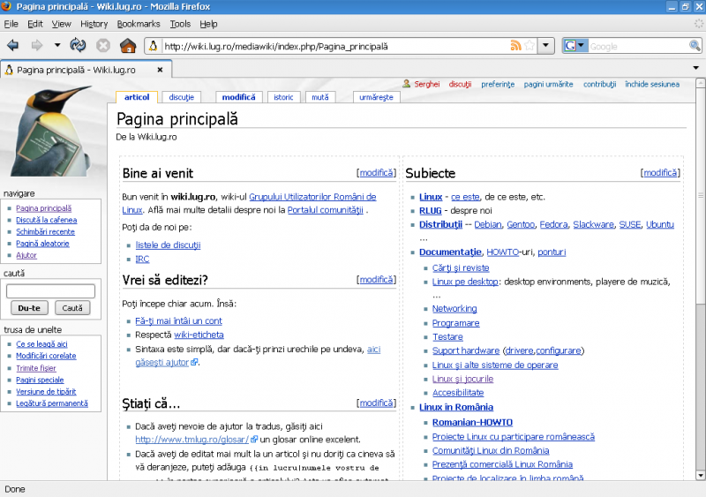The height and width of the screenshot is (497, 706).
Task: Open the tab list dropdown arrow
Action: [695, 68]
